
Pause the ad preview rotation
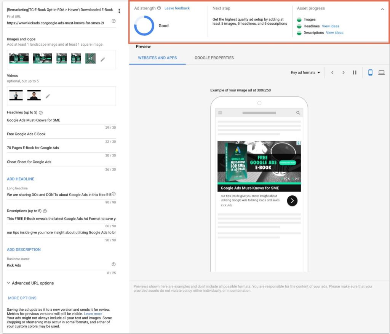[x=355, y=72]
